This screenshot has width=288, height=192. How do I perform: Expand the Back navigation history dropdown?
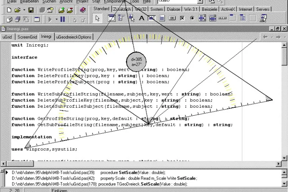(x=272, y=37)
